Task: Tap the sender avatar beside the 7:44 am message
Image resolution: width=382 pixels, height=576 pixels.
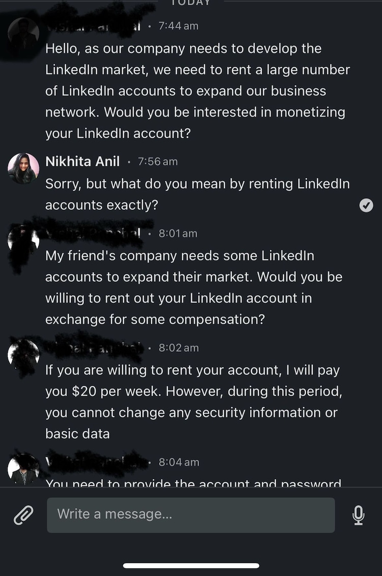Action: point(23,33)
